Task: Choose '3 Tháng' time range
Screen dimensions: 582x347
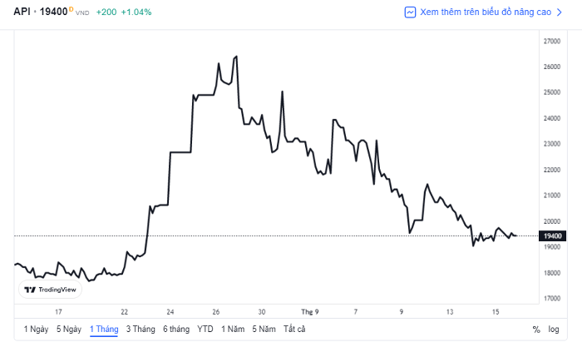Action: coord(141,329)
